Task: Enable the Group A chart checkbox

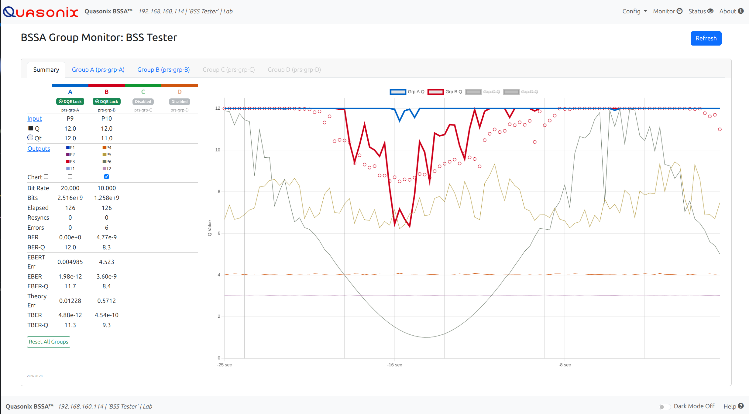Action: [x=70, y=177]
